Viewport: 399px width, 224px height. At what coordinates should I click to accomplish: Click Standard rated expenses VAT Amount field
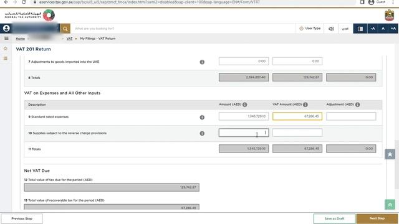297,116
